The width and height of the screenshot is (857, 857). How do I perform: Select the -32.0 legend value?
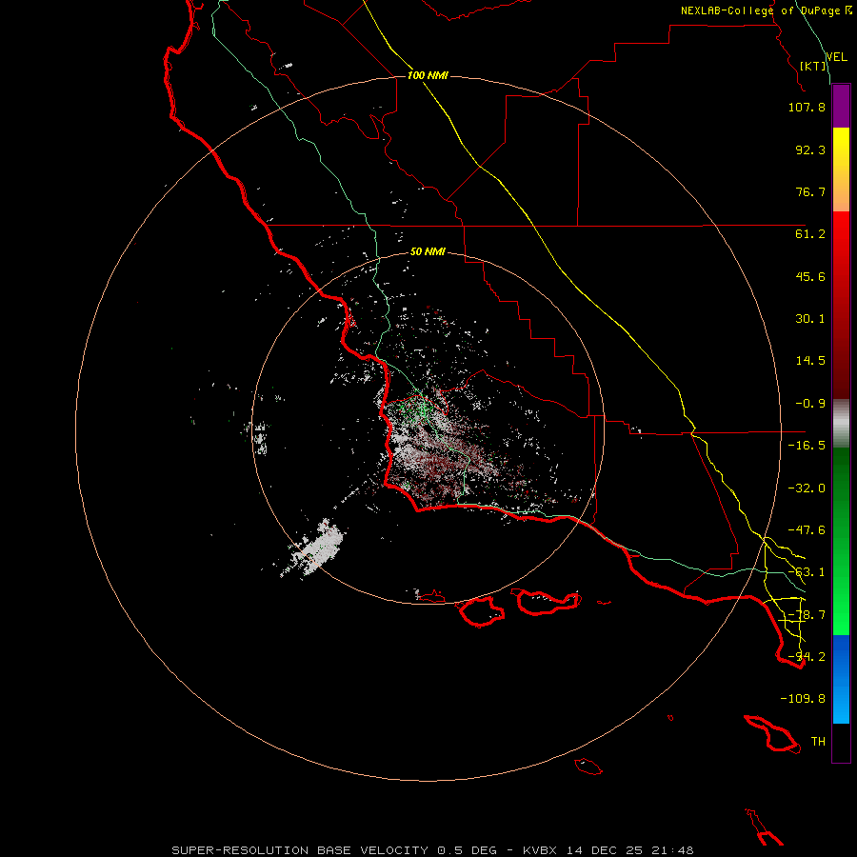click(x=807, y=488)
